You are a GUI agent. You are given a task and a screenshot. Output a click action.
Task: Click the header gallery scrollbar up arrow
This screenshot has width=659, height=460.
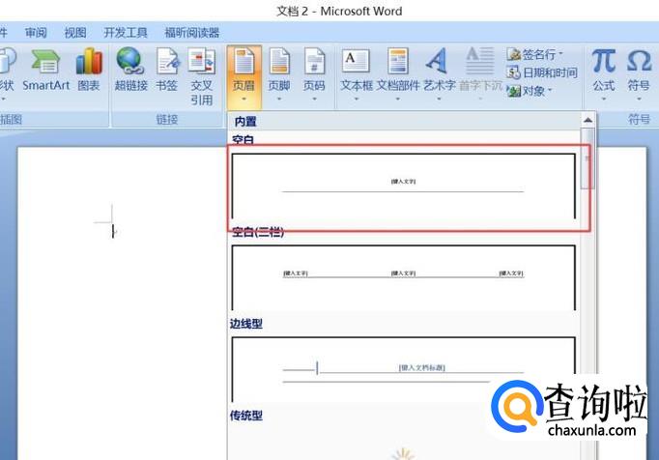(587, 121)
